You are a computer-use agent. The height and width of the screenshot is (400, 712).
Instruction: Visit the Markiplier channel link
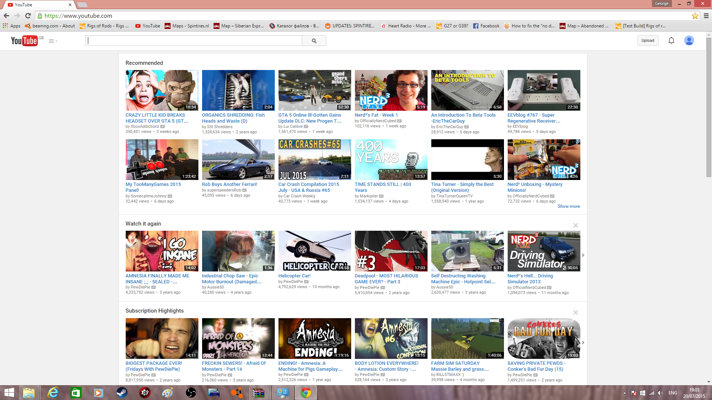[x=369, y=196]
